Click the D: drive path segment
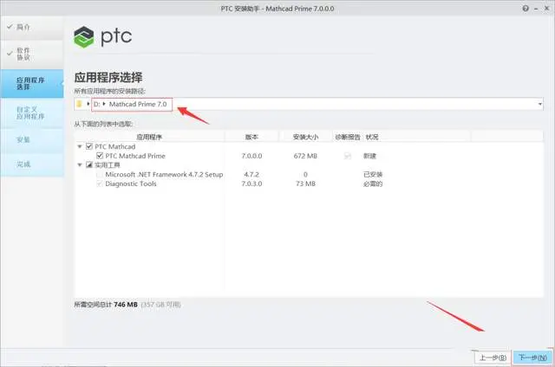This screenshot has width=555, height=367. click(96, 104)
